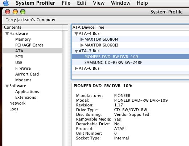Open the View menu
The width and height of the screenshot is (189, 146).
[99, 3]
